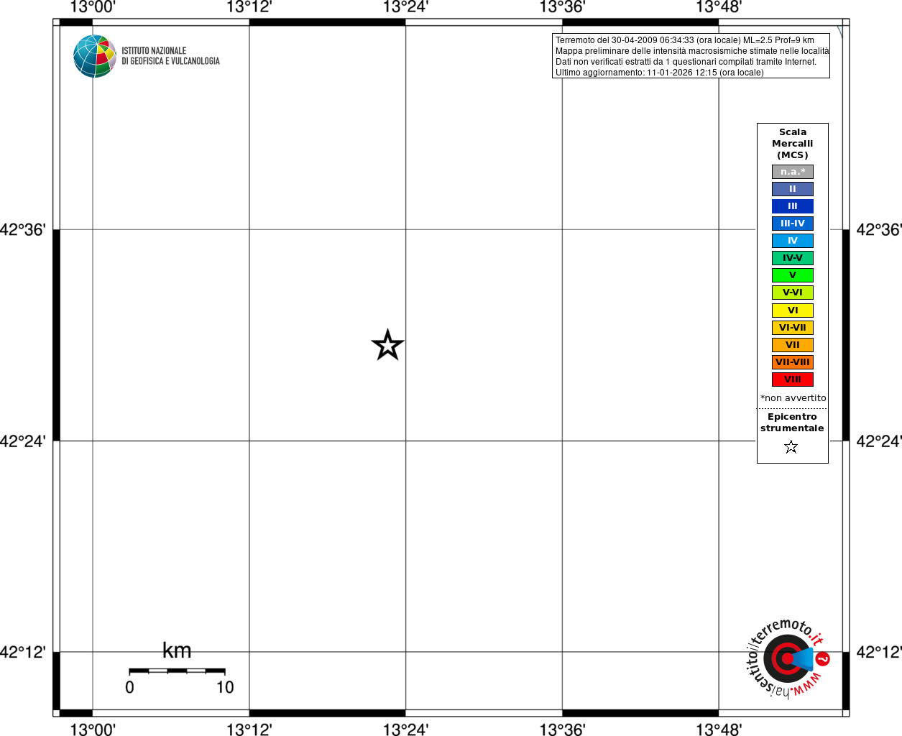
Task: Click the Scala Mercalli (MCS) legend title
Action: coord(793,144)
